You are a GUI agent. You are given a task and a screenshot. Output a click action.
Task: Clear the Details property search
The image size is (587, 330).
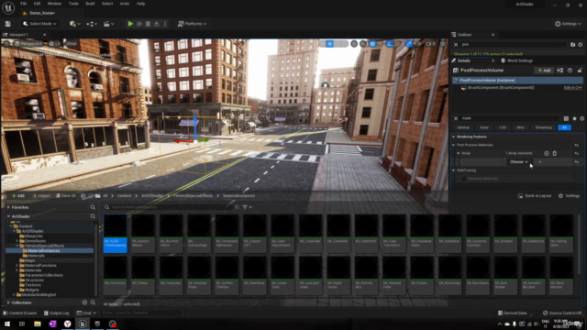tap(456, 118)
